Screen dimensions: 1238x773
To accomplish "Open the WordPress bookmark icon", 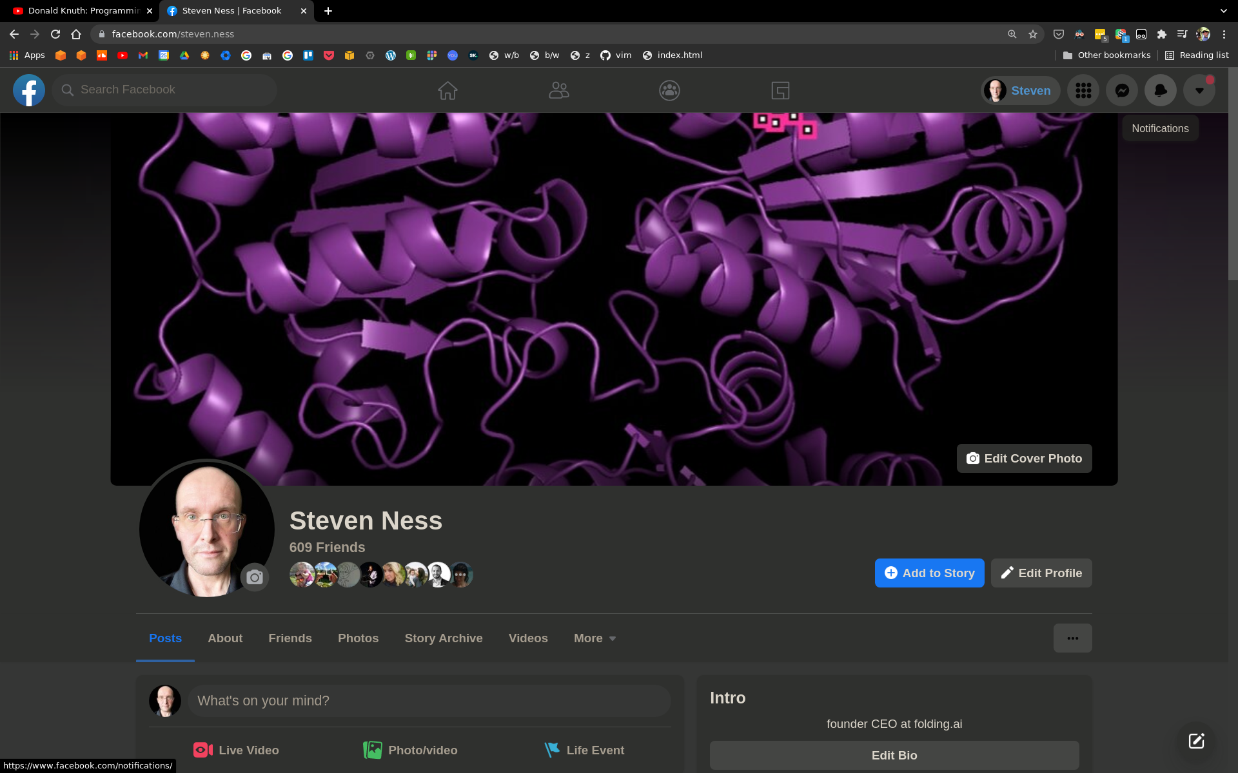I will click(x=391, y=55).
